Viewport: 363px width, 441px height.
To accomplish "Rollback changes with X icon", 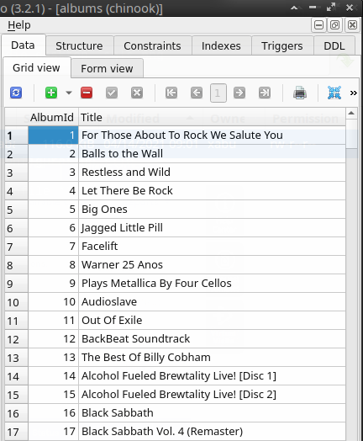I will click(x=137, y=93).
